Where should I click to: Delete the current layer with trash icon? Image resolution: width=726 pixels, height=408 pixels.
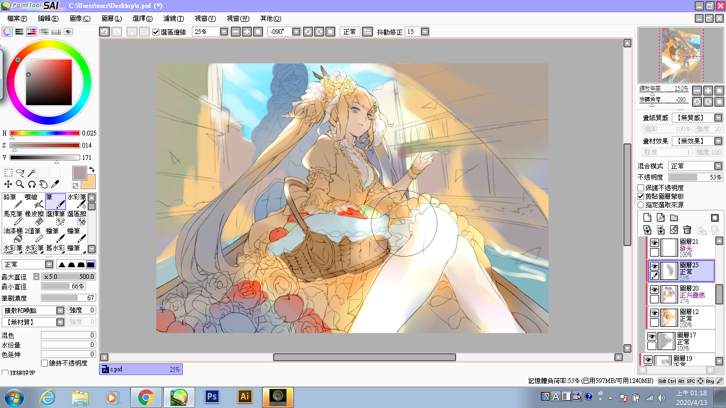(x=687, y=229)
